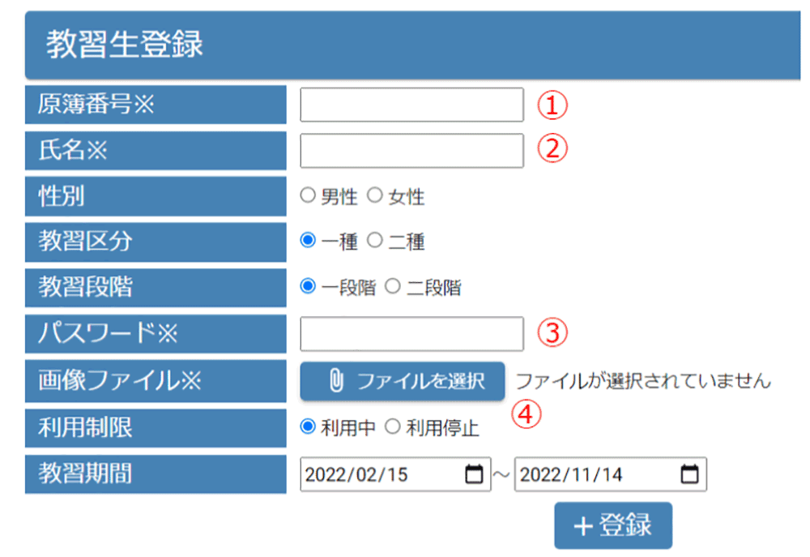Click the ファイルが選択されていません status text
The image size is (810, 557).
click(643, 381)
